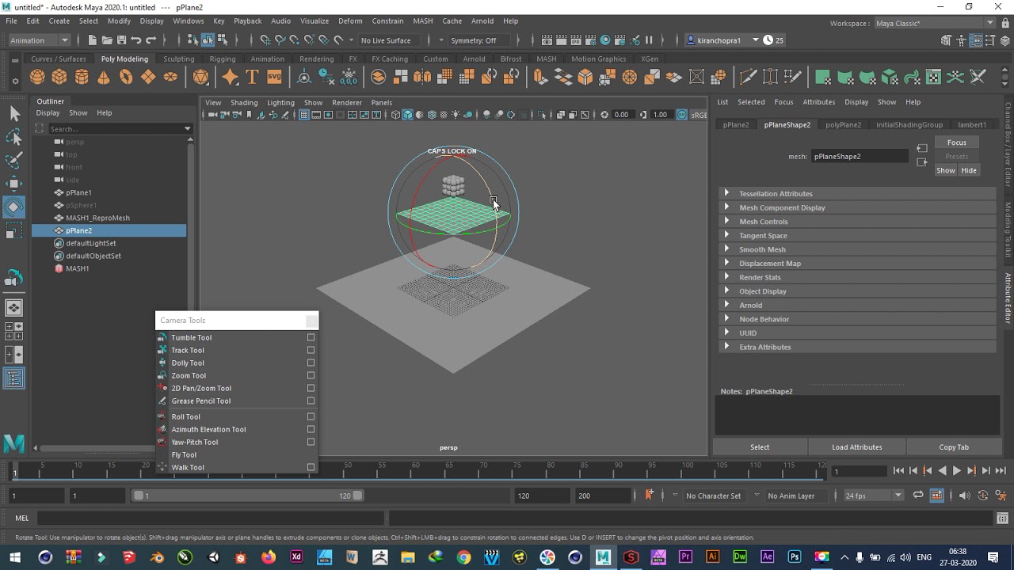Expand Smooth Mesh section

pyautogui.click(x=726, y=249)
